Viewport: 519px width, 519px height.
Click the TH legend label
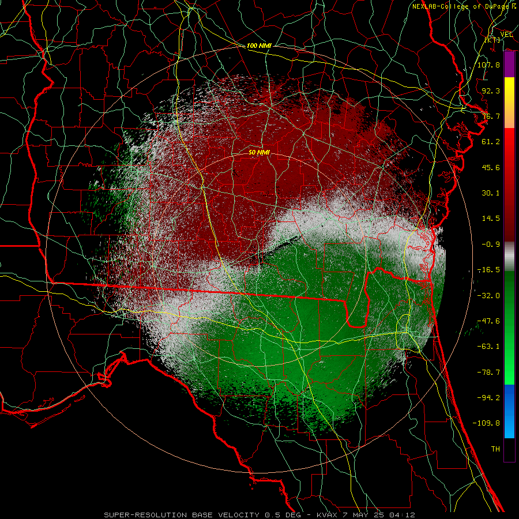coord(495,449)
